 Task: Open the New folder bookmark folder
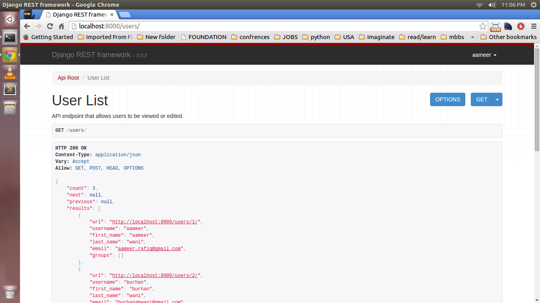156,37
